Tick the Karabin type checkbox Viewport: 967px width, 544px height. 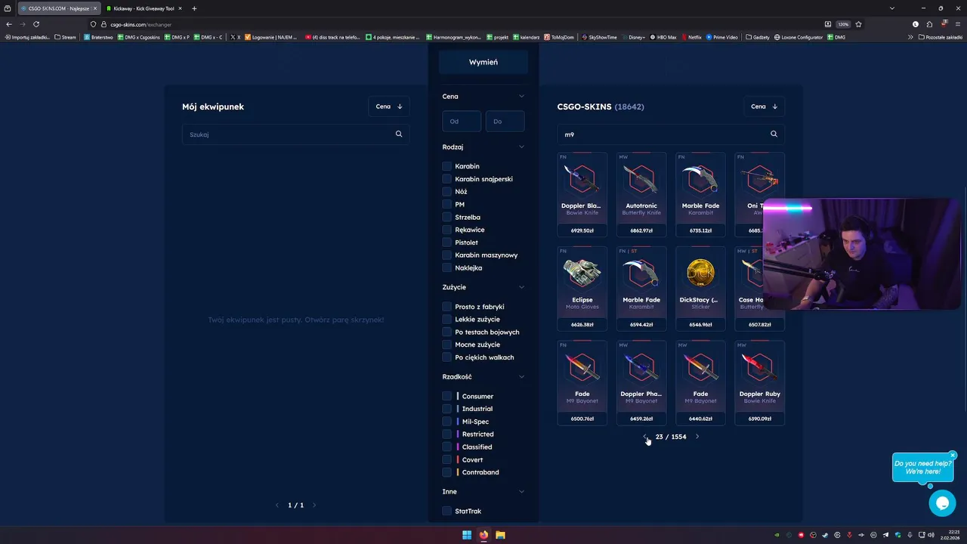click(x=447, y=166)
